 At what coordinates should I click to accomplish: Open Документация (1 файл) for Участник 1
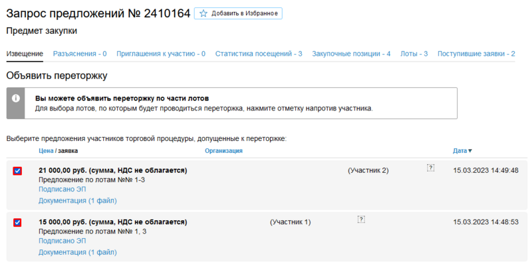tap(78, 252)
